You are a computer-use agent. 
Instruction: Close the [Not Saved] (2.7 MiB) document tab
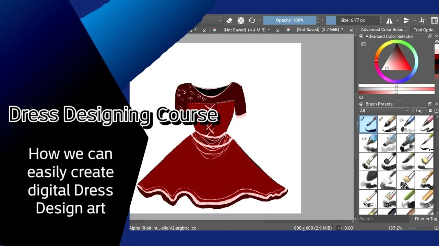[x=351, y=30]
